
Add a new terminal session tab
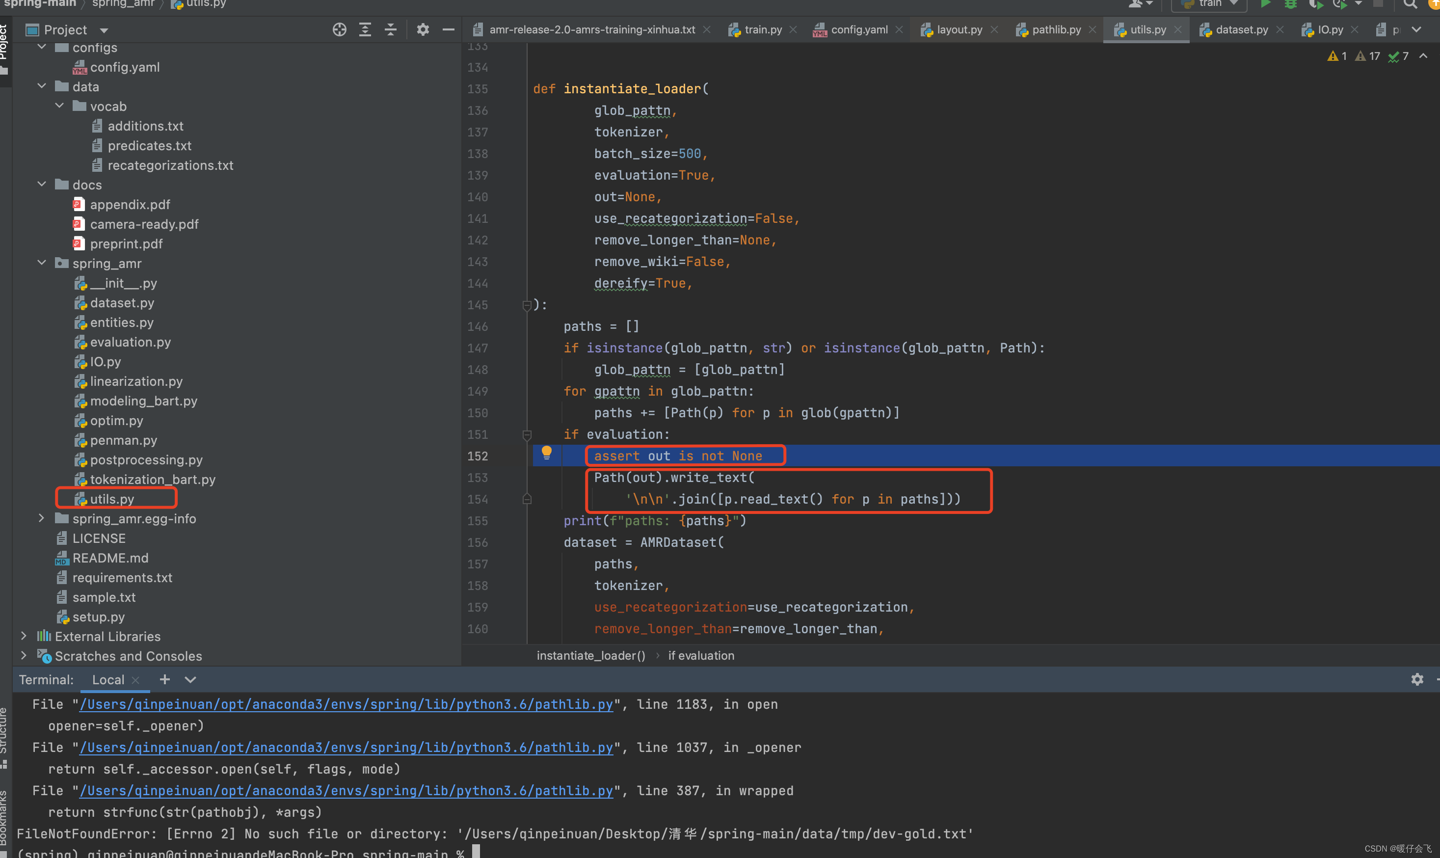click(x=165, y=679)
